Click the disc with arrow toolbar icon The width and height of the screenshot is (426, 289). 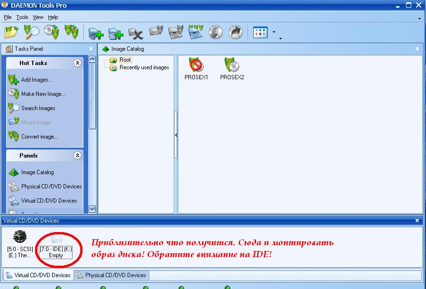click(236, 32)
